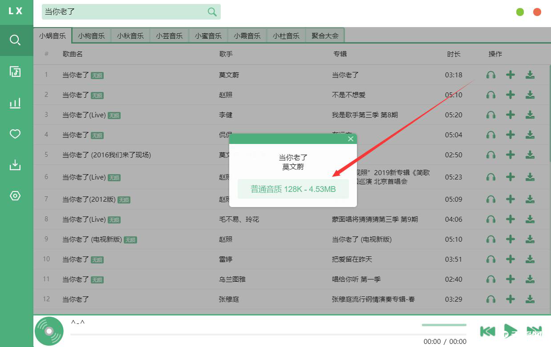Close the download quality popup

tap(351, 139)
